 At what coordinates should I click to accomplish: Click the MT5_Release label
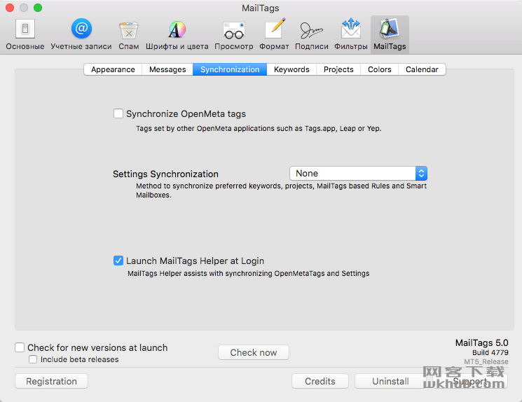[x=486, y=361]
